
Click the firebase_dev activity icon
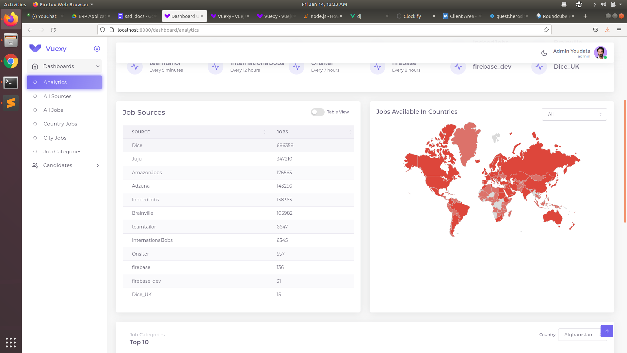[458, 67]
